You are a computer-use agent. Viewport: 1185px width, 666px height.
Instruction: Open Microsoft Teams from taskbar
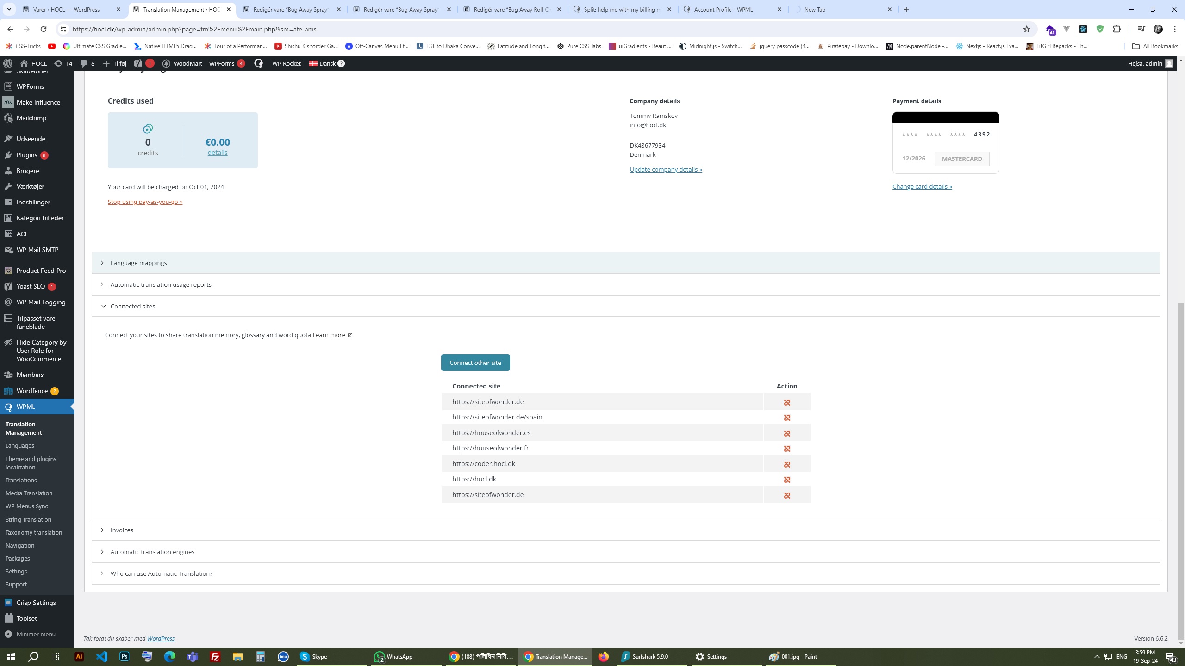coord(193,656)
